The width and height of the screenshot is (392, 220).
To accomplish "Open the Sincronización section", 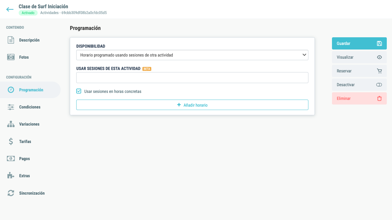I will (32, 193).
